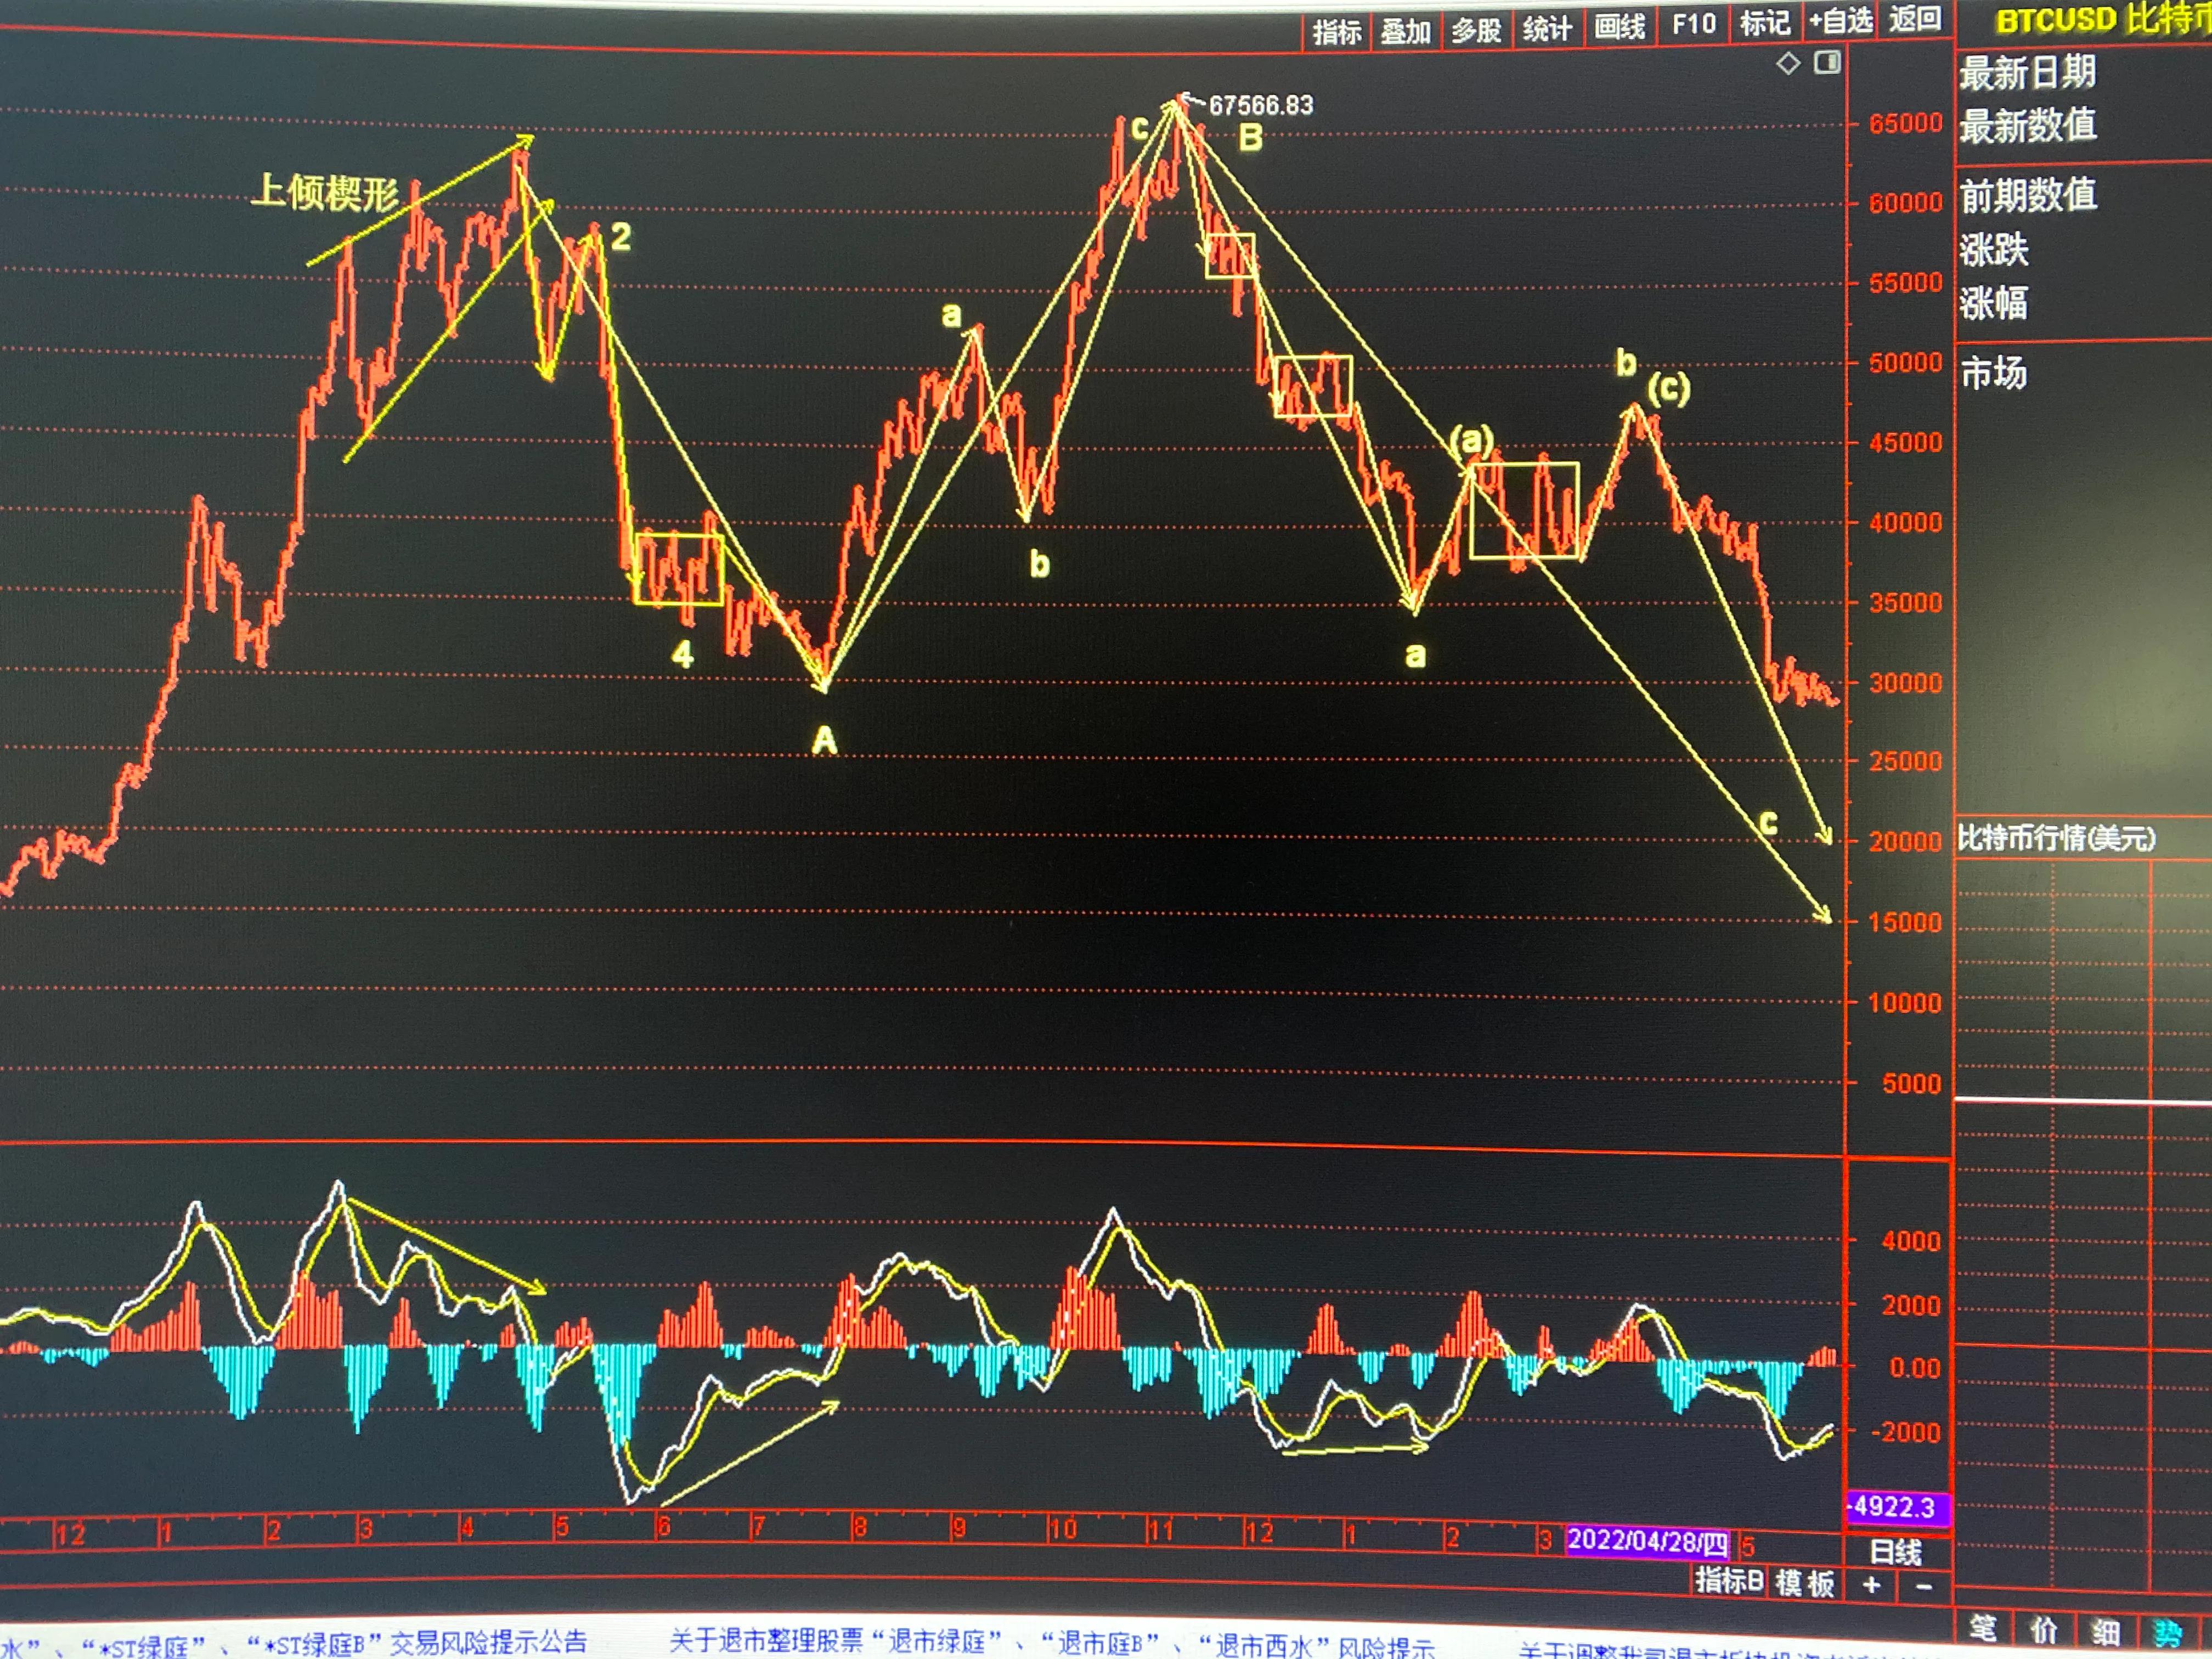Viewport: 2212px width, 1659px height.
Task: Switch to the 笔 tick tab
Action: point(1984,1628)
